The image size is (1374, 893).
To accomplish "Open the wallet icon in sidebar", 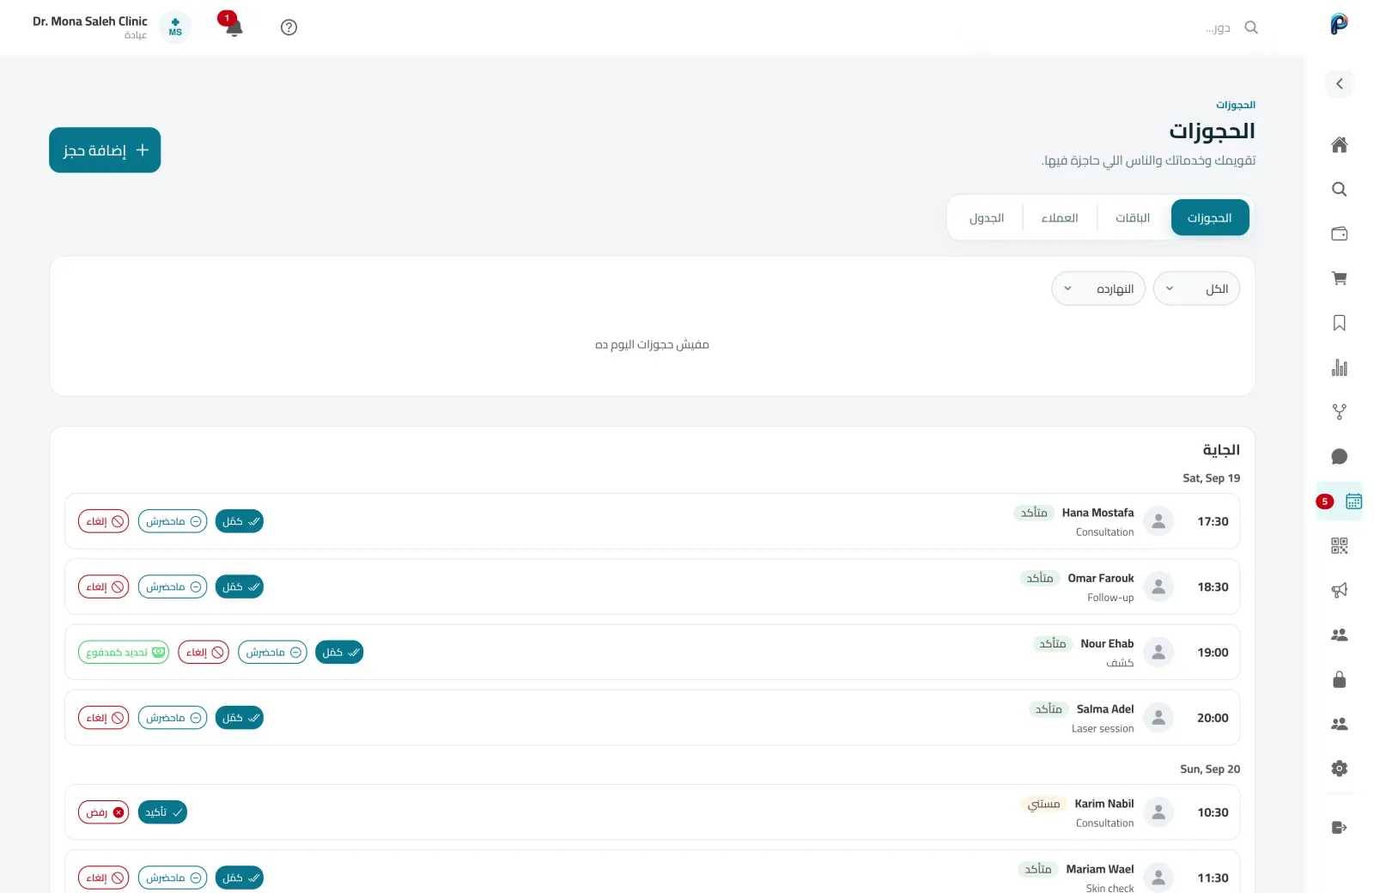I will click(x=1339, y=234).
